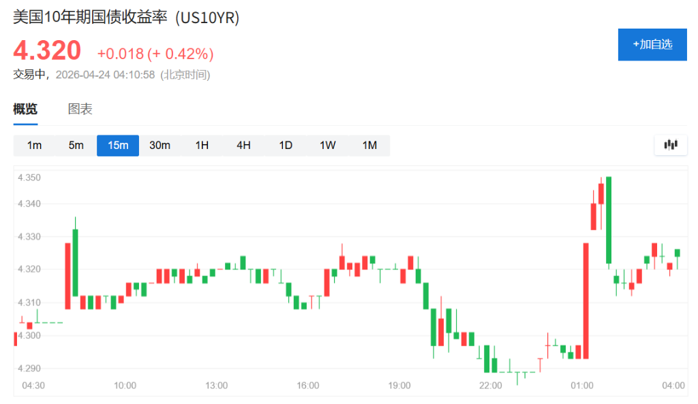Pick the 1M interval
The width and height of the screenshot is (698, 404).
tap(369, 146)
